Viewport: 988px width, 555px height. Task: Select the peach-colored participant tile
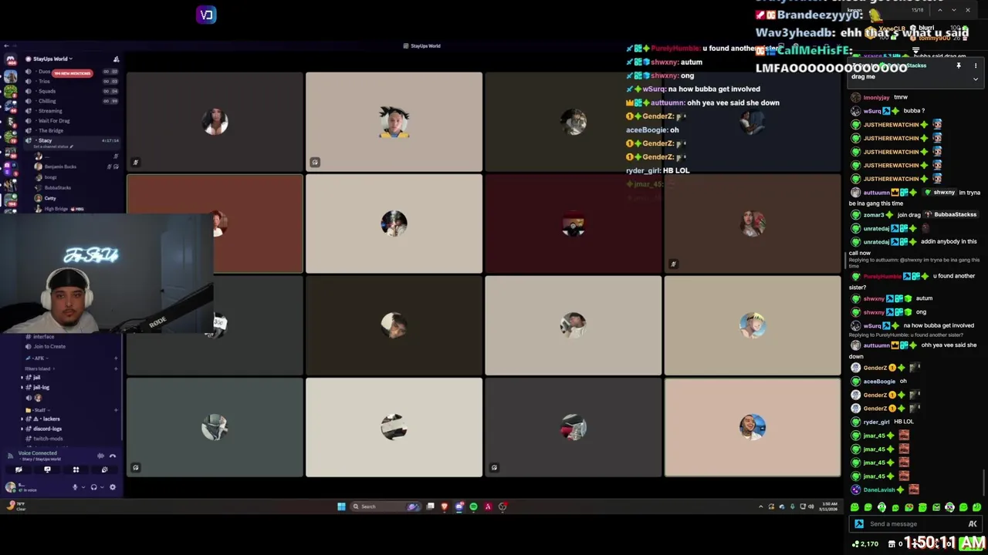tap(753, 427)
